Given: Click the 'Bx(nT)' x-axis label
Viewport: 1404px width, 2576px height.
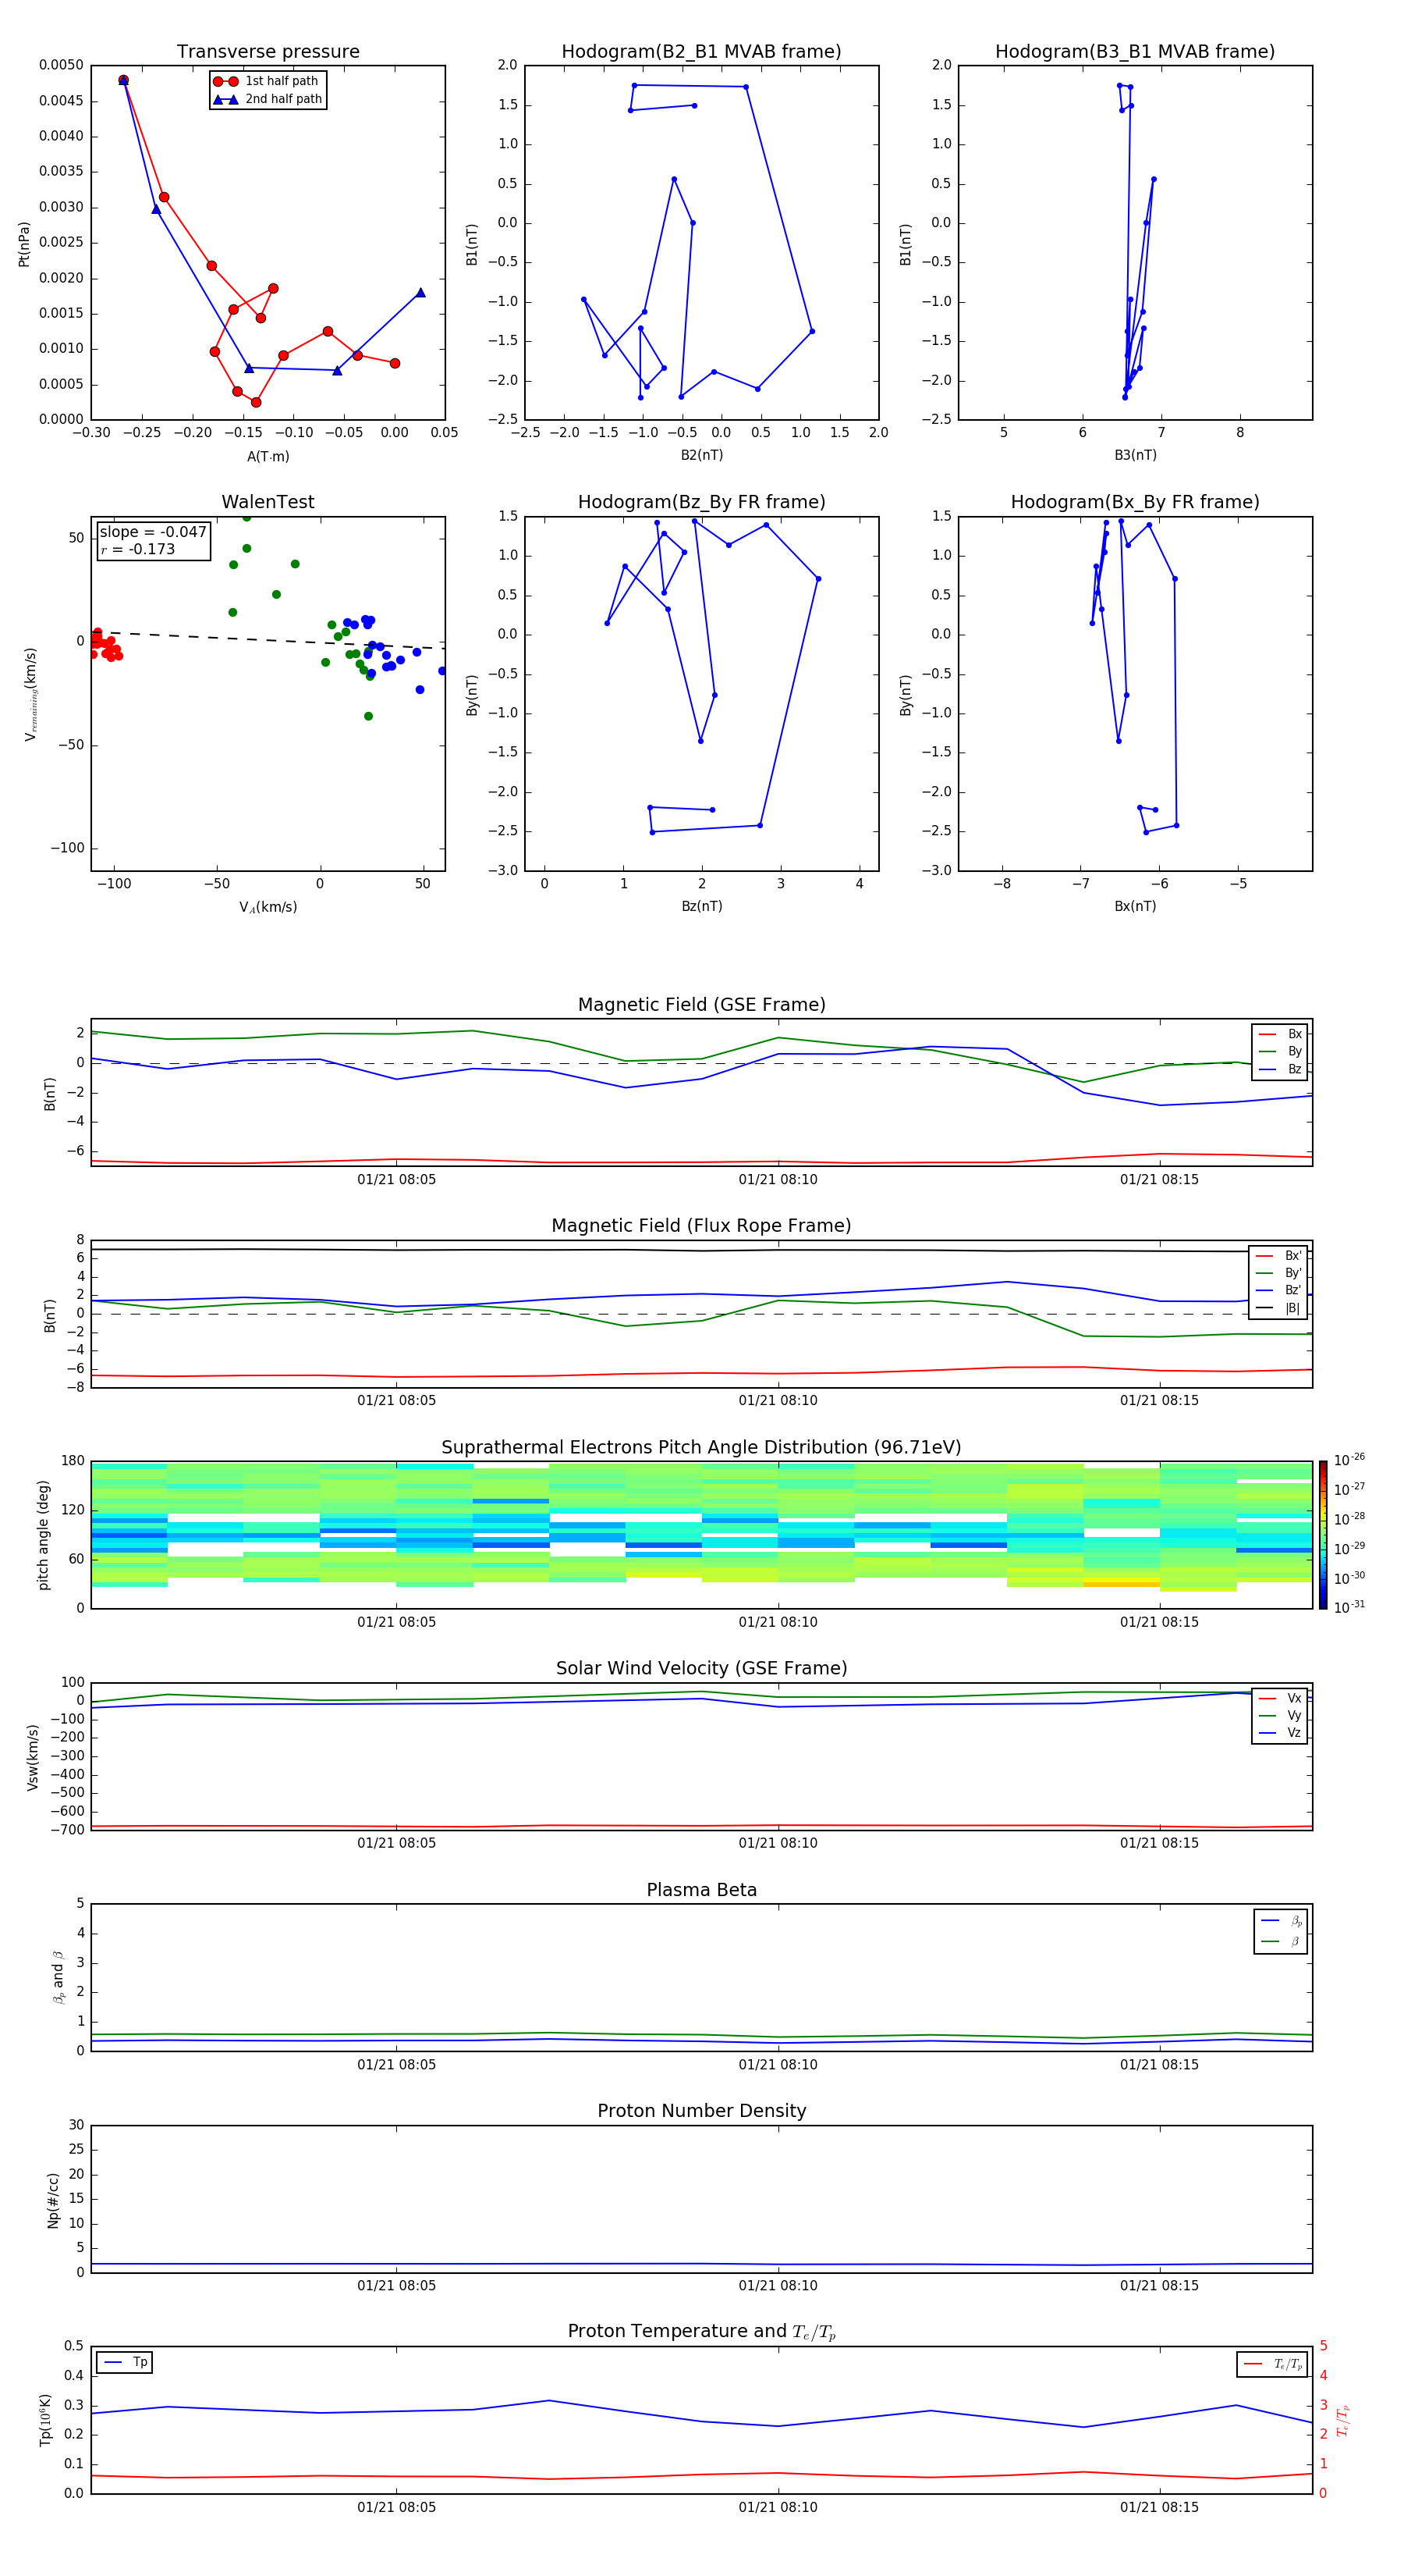Looking at the screenshot, I should click(1135, 906).
